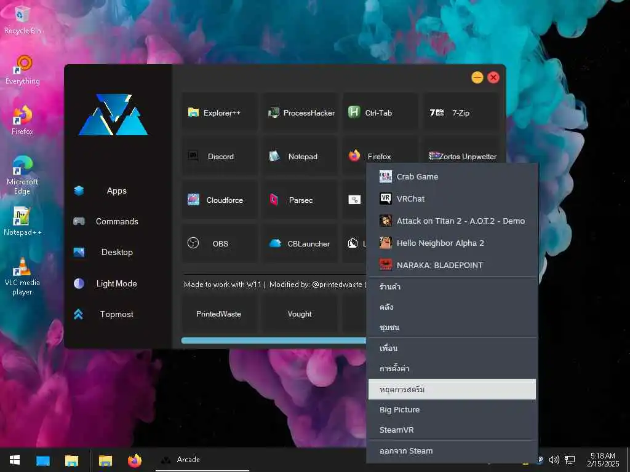Image resolution: width=630 pixels, height=472 pixels.
Task: Open the second folder taskbar icon
Action: (105, 460)
